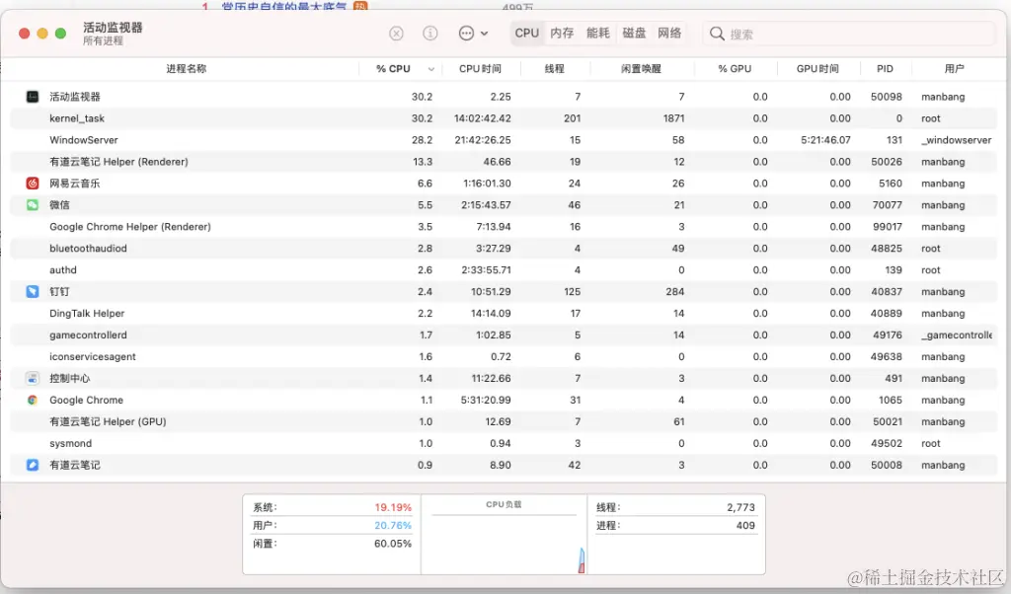The image size is (1011, 594).
Task: Select 有道云笔记 Helper (Renderer) row
Action: click(504, 162)
